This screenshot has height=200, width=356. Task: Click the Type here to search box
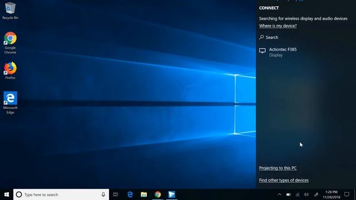(x=61, y=194)
